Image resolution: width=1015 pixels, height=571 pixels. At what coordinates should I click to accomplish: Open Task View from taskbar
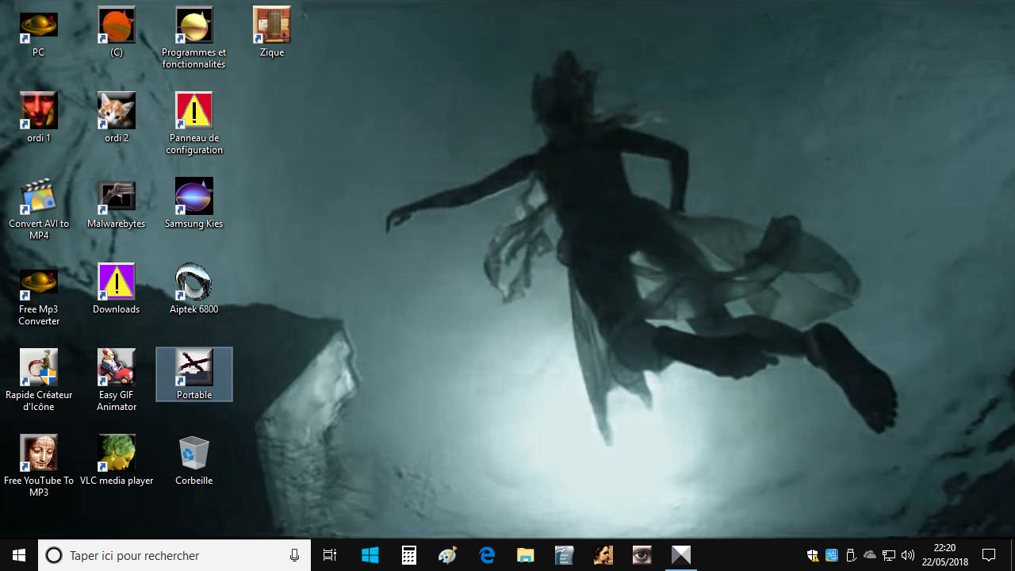pos(330,555)
